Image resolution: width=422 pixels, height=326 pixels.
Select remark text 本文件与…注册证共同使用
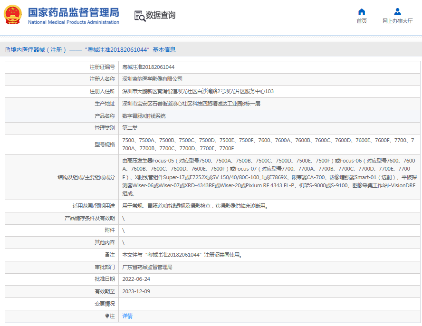coord(182,255)
